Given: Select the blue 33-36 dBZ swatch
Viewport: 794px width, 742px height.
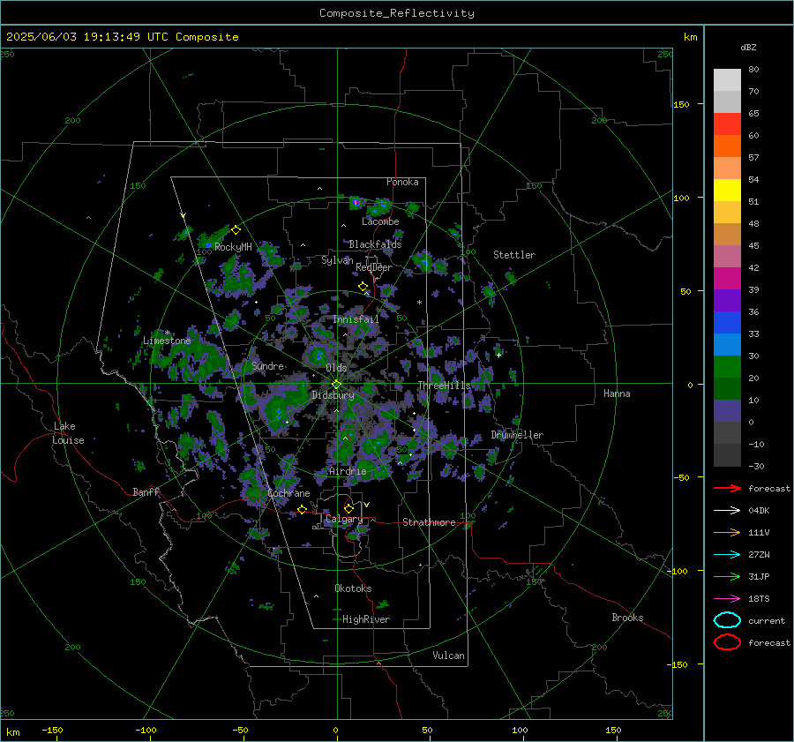Looking at the screenshot, I should coord(727,322).
